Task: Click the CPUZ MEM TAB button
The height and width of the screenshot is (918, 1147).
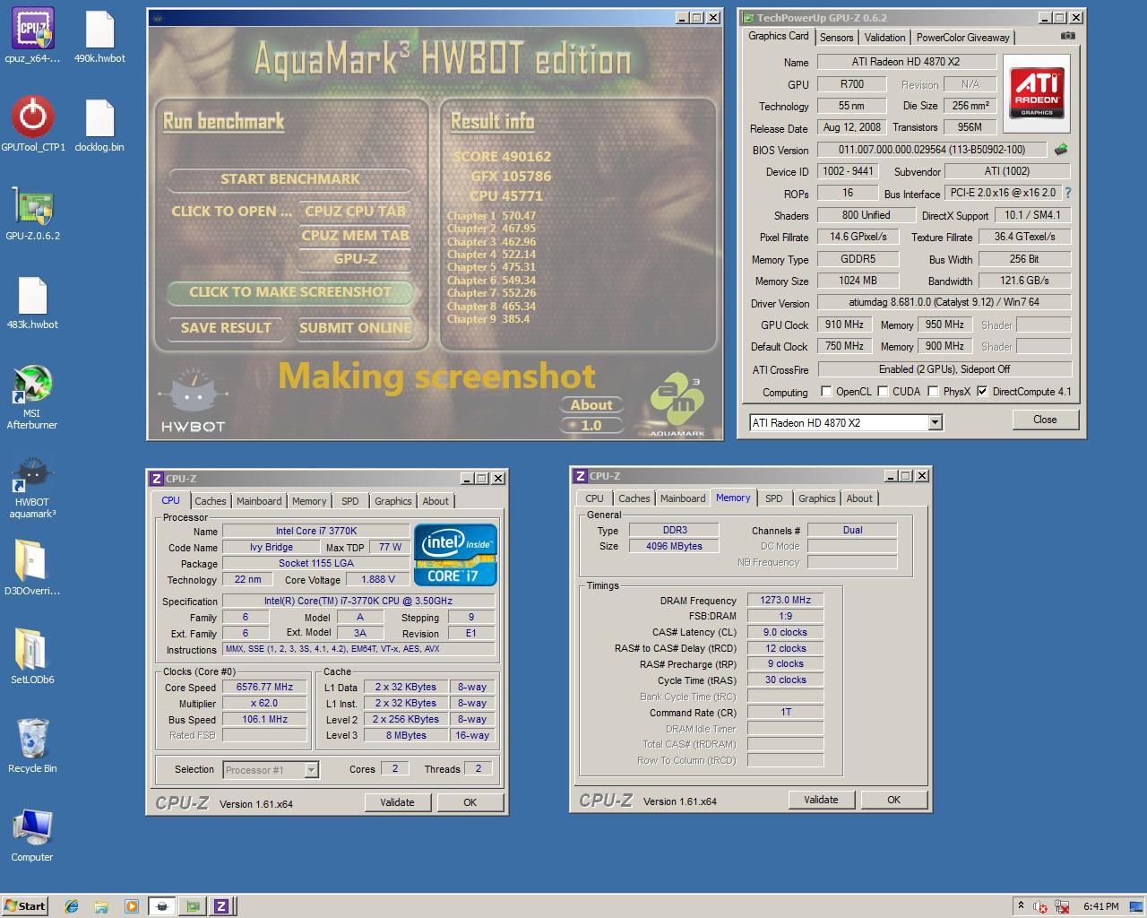Action: (355, 236)
